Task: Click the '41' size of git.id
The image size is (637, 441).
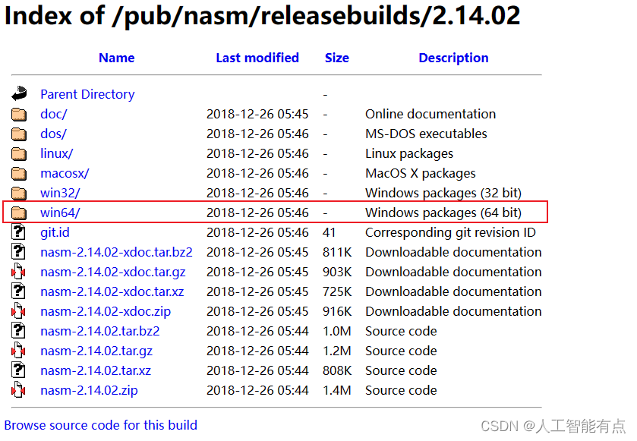Action: 329,233
